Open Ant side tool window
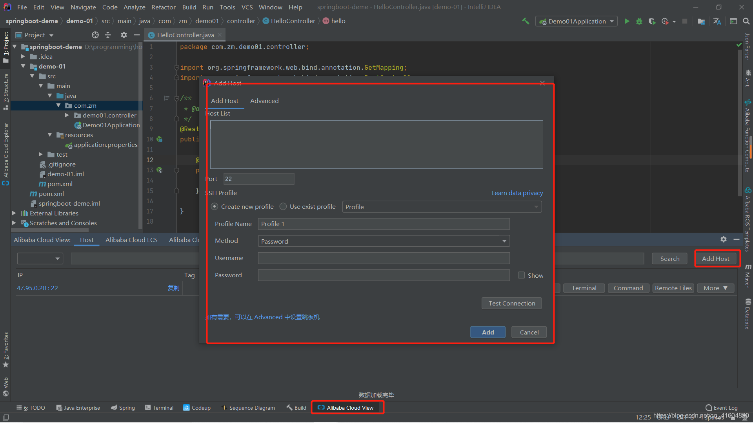This screenshot has width=753, height=423. tap(748, 78)
